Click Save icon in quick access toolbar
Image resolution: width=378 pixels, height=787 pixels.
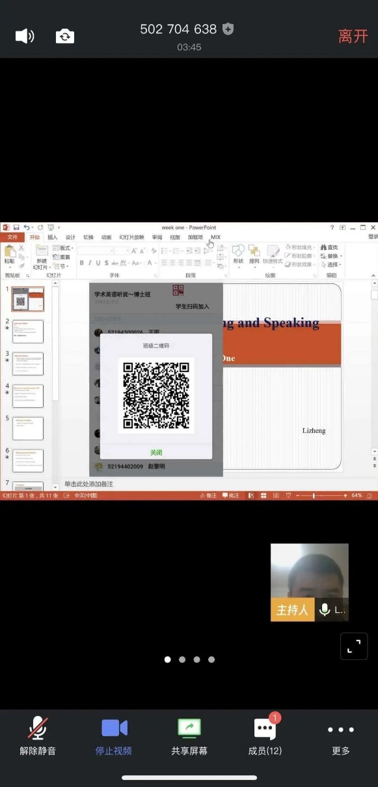pyautogui.click(x=16, y=227)
